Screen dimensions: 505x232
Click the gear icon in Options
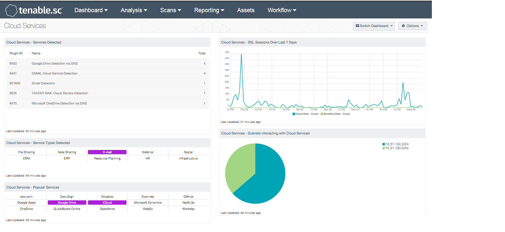tap(403, 26)
